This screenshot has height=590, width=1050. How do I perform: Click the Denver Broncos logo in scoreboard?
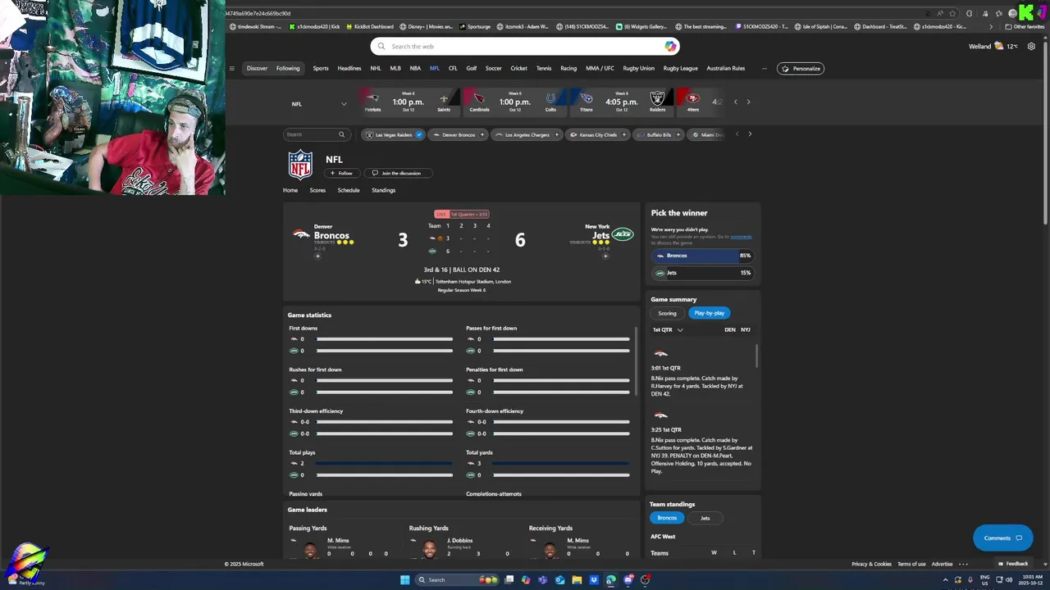click(x=301, y=234)
